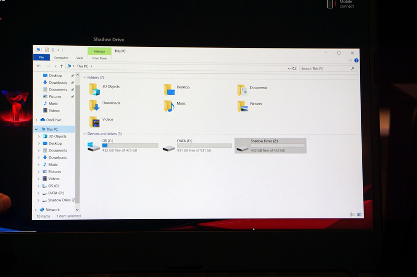Switch to details view icon in status bar
The image size is (417, 277).
pyautogui.click(x=352, y=215)
